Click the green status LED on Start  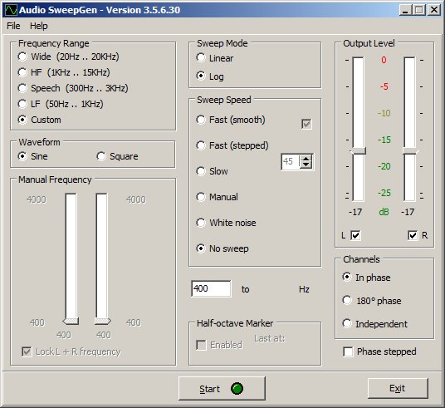(237, 388)
